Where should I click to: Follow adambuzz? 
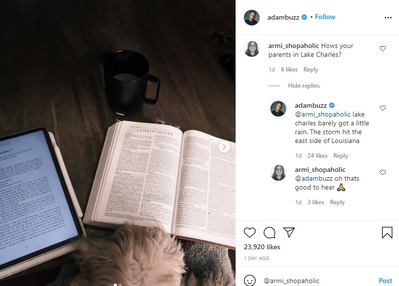point(325,17)
